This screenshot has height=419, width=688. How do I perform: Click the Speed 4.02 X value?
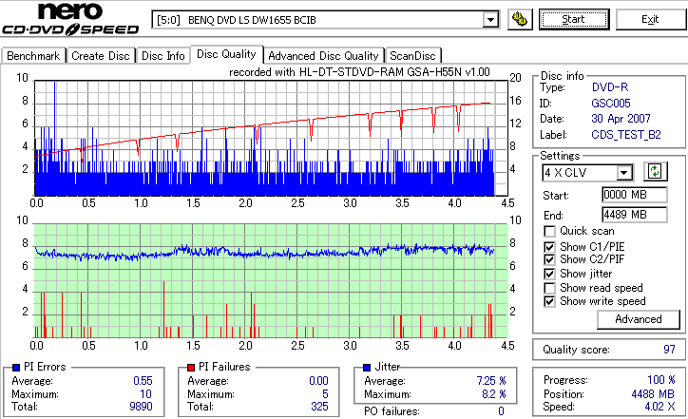(x=659, y=407)
